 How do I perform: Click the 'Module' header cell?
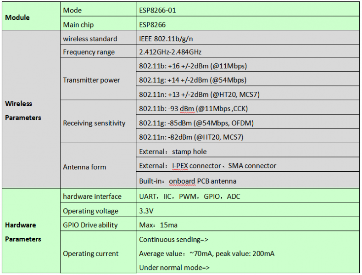[31, 16]
